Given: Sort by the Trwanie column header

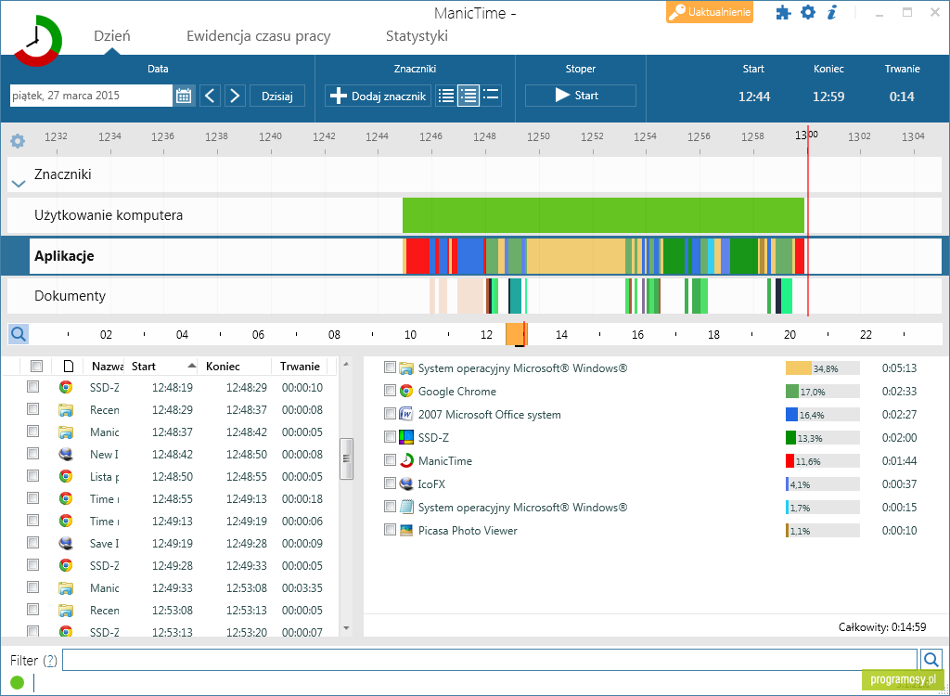Looking at the screenshot, I should 300,367.
